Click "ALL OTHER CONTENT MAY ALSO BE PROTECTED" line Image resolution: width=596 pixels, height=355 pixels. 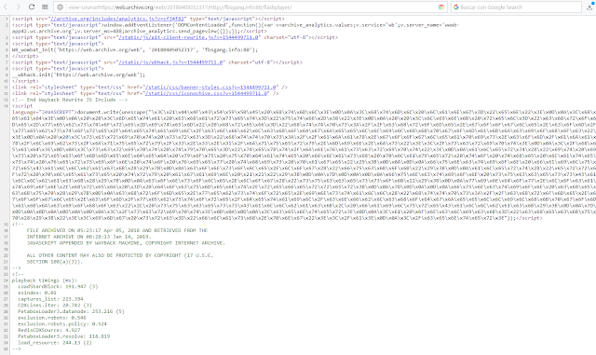click(120, 255)
